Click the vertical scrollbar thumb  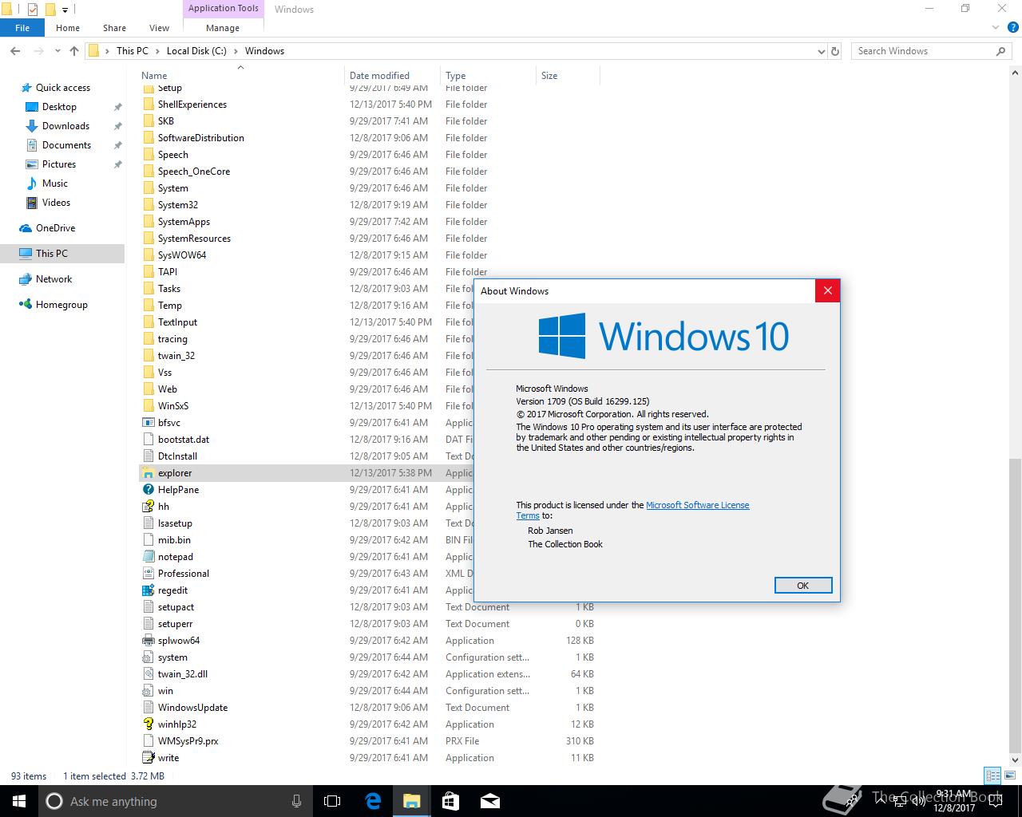click(1015, 605)
